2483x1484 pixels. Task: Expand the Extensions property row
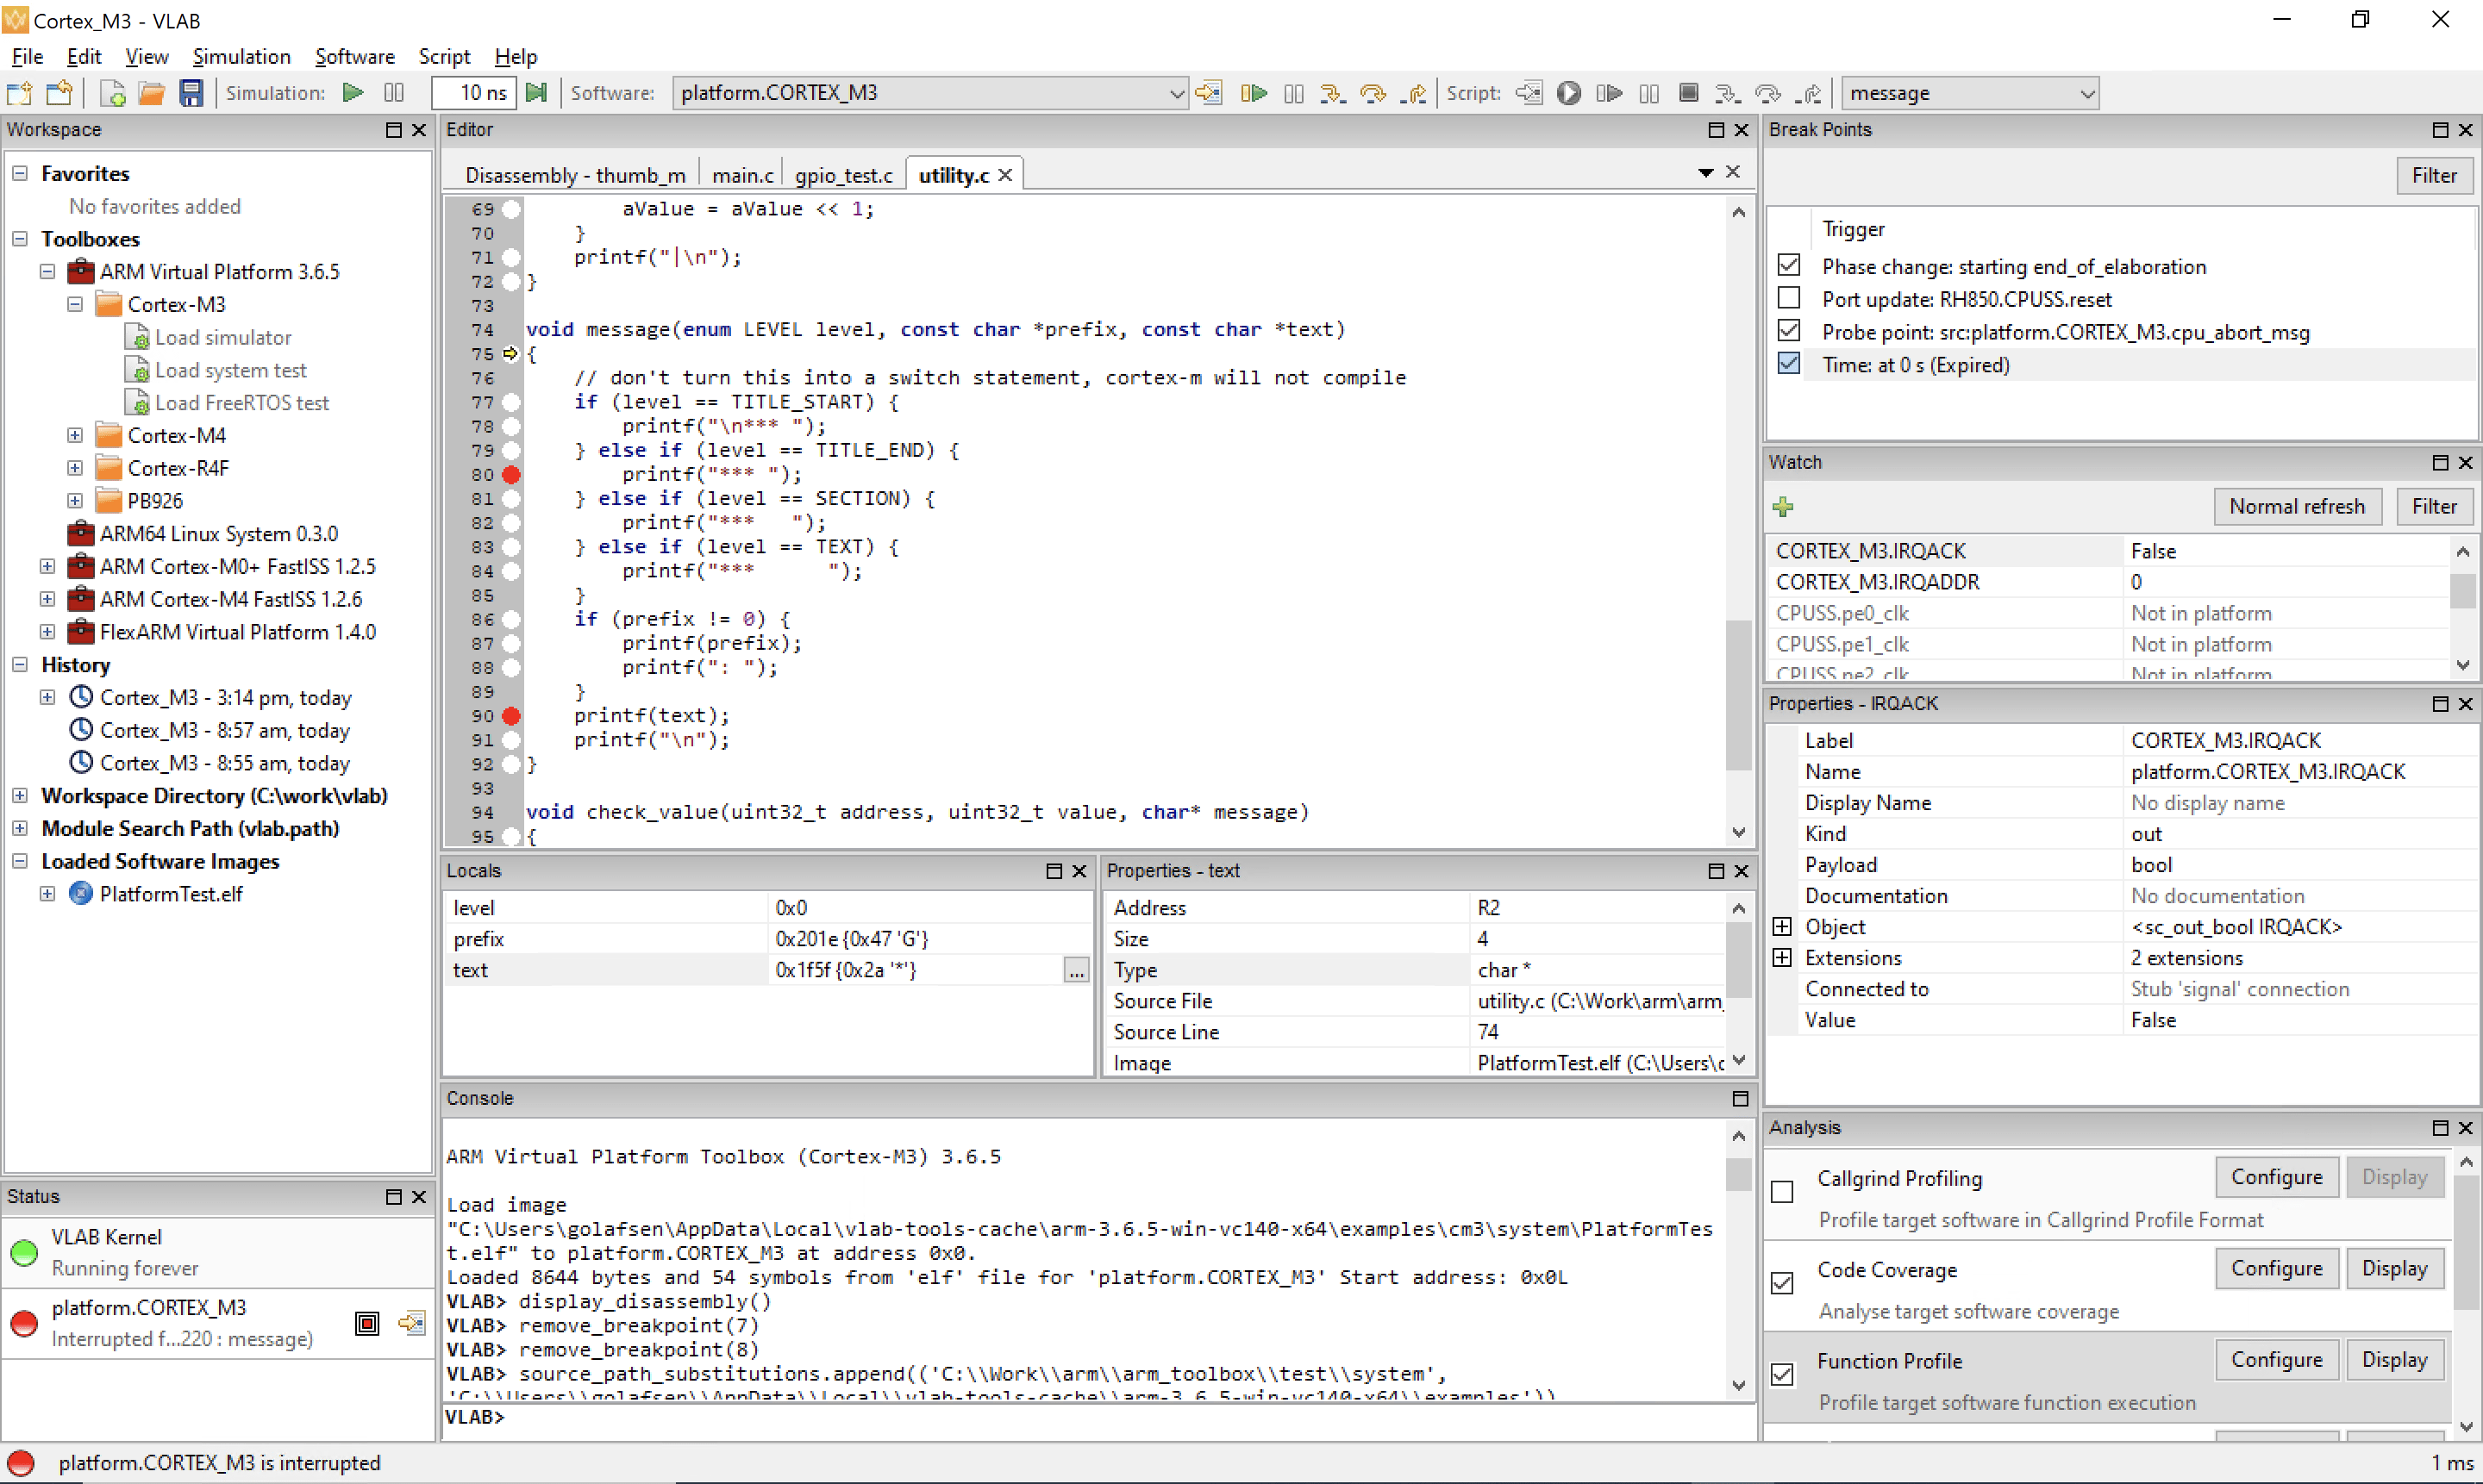tap(1782, 957)
